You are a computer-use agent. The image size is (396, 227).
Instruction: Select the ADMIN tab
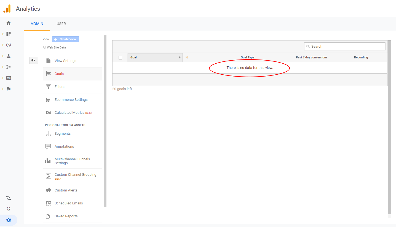point(37,24)
